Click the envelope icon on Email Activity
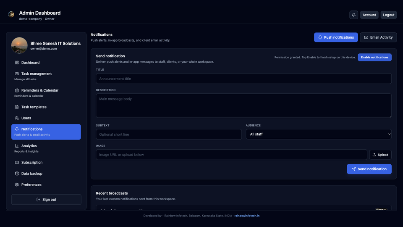 (366, 37)
